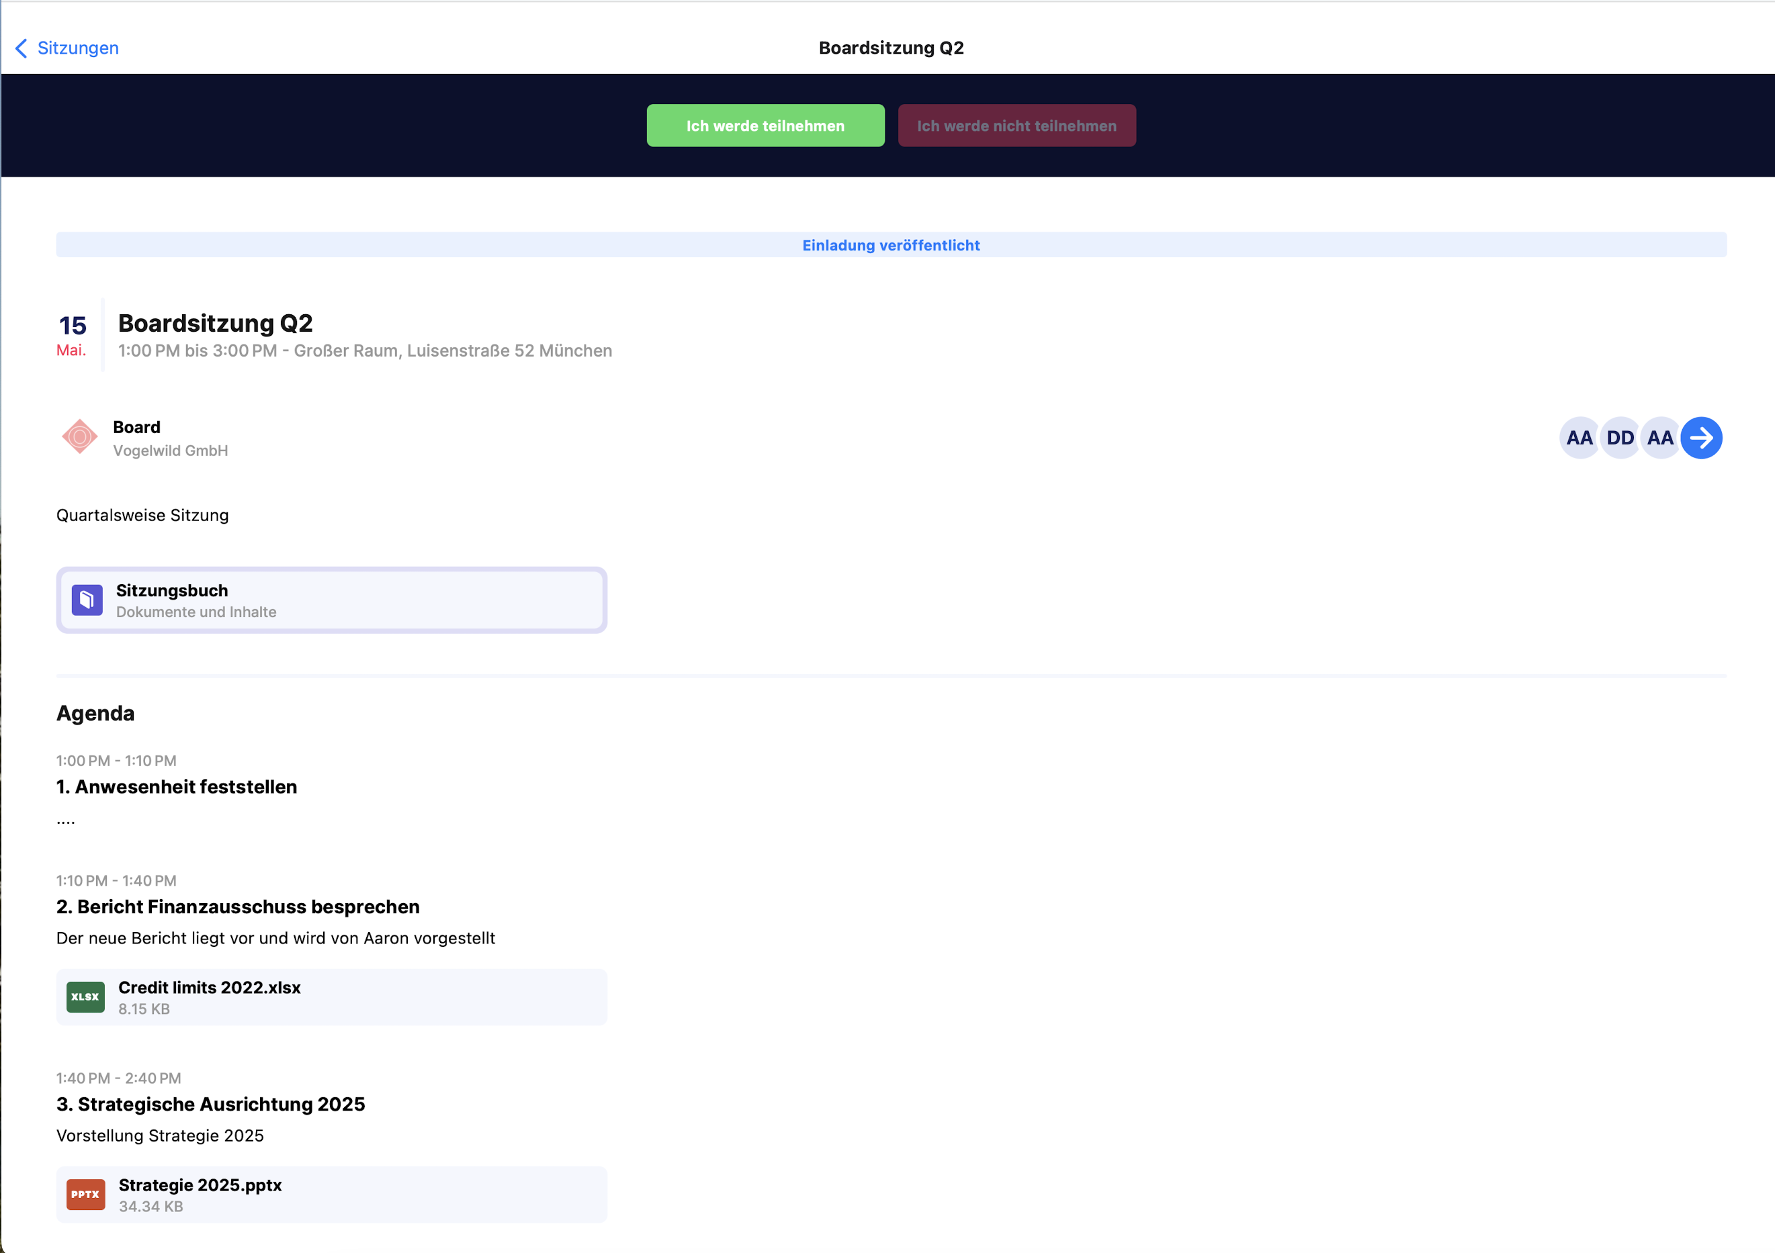The image size is (1775, 1253).
Task: Select the second AA avatar beside the arrow
Action: tap(1660, 438)
